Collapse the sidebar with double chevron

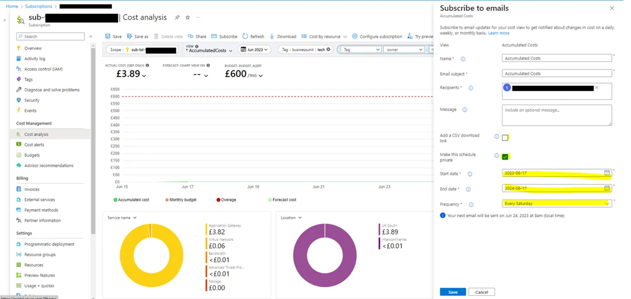click(91, 37)
